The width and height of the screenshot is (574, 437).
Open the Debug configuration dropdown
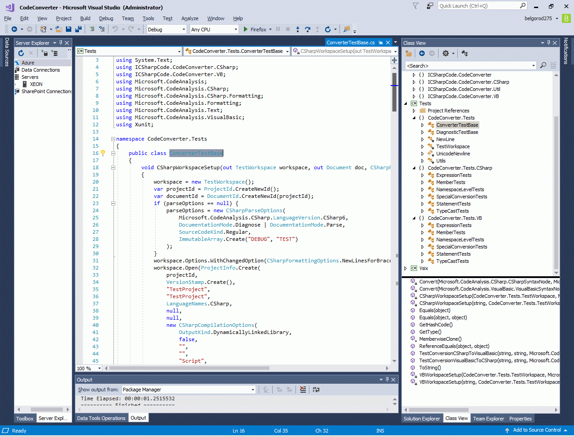point(183,30)
